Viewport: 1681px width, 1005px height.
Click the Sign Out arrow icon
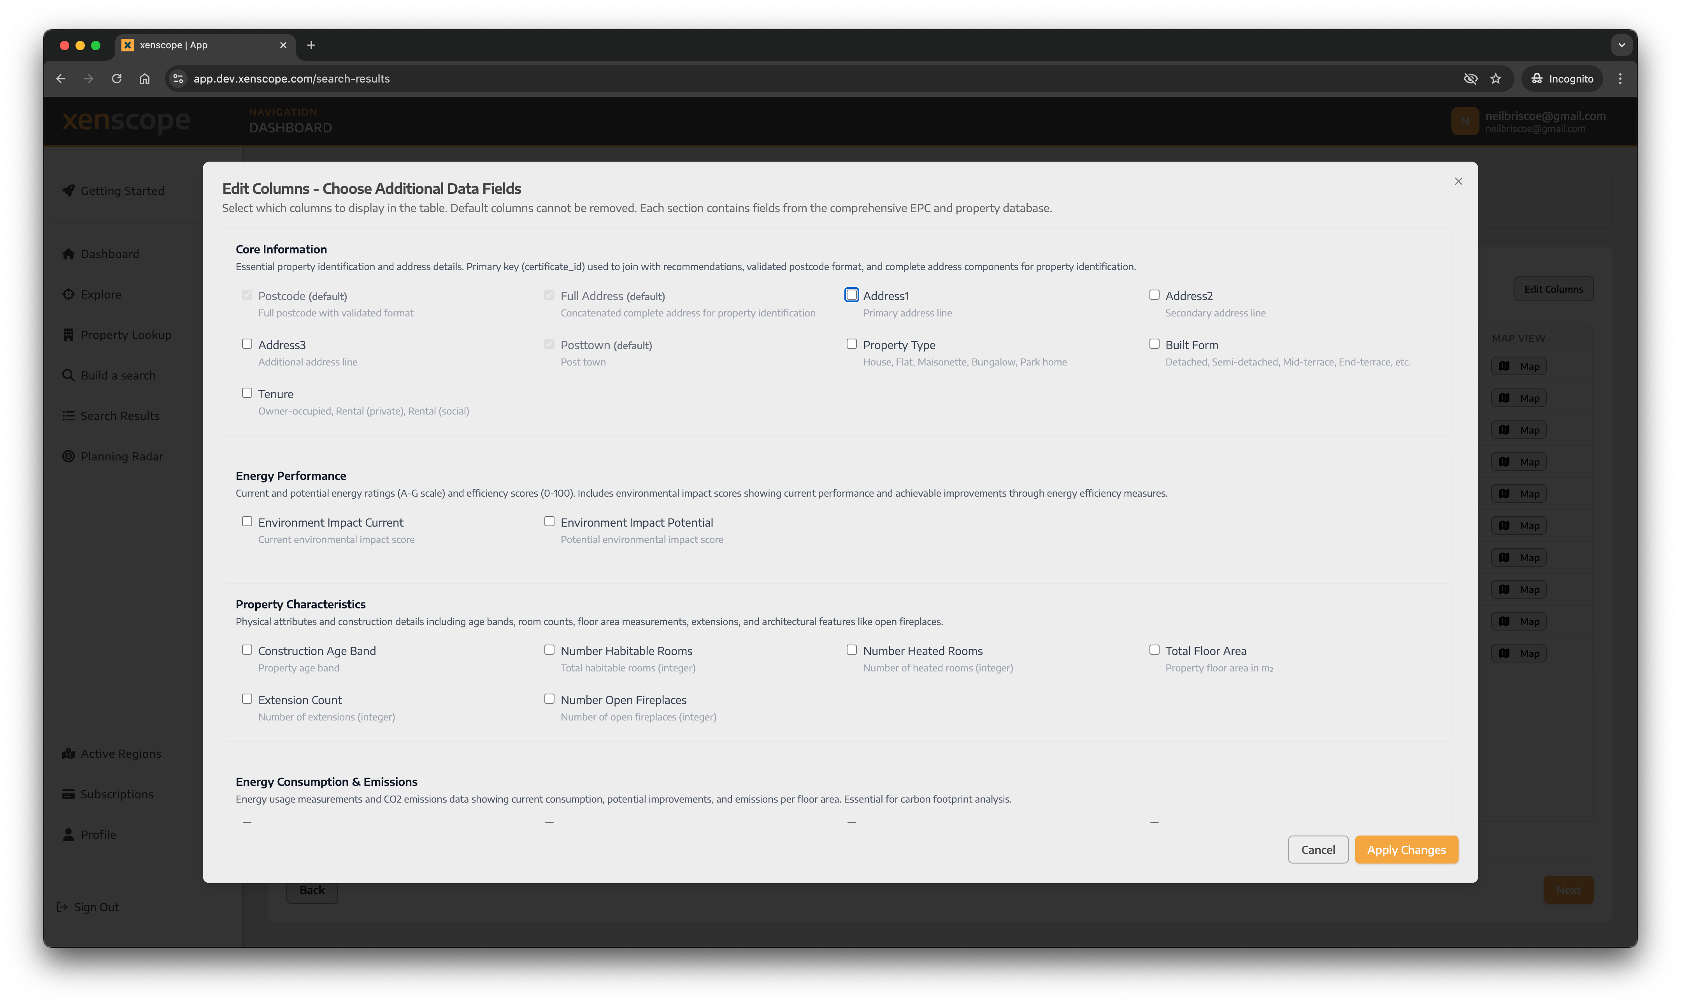point(62,907)
